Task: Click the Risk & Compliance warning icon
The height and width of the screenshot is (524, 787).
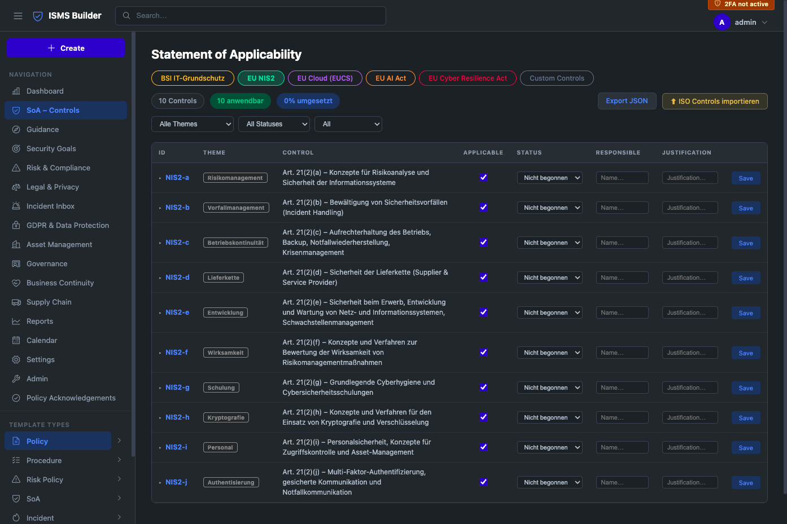Action: coord(16,168)
